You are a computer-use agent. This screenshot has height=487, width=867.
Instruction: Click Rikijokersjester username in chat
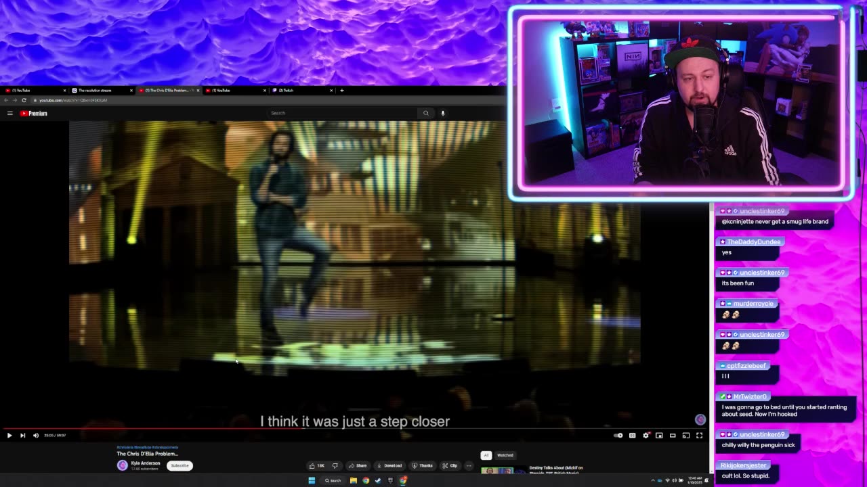[x=744, y=465]
